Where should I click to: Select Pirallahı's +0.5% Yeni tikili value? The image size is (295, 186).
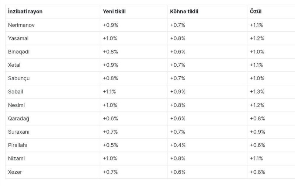coord(110,145)
